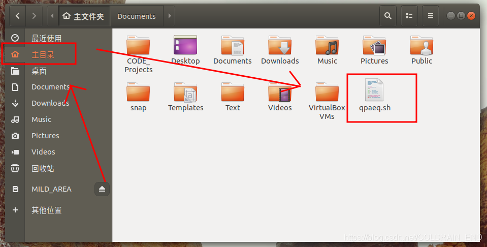Select the Documents path bar segment

click(x=137, y=16)
